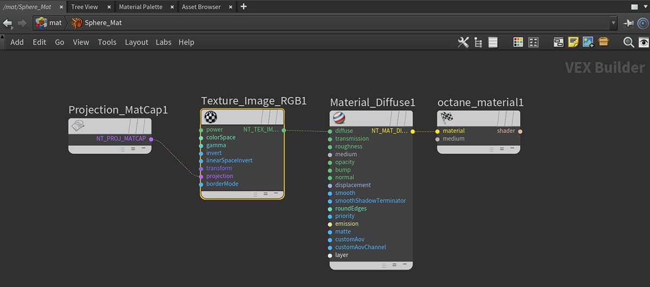The width and height of the screenshot is (650, 287).
Task: Click the wrench and screwdriver tools icon
Action: click(463, 42)
